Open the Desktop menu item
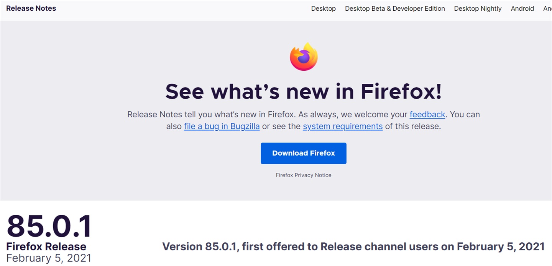The image size is (552, 266). pyautogui.click(x=324, y=8)
